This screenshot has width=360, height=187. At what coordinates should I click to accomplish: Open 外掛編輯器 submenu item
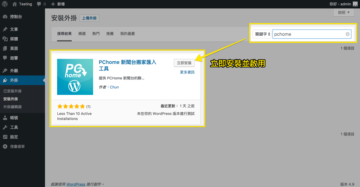point(12,107)
